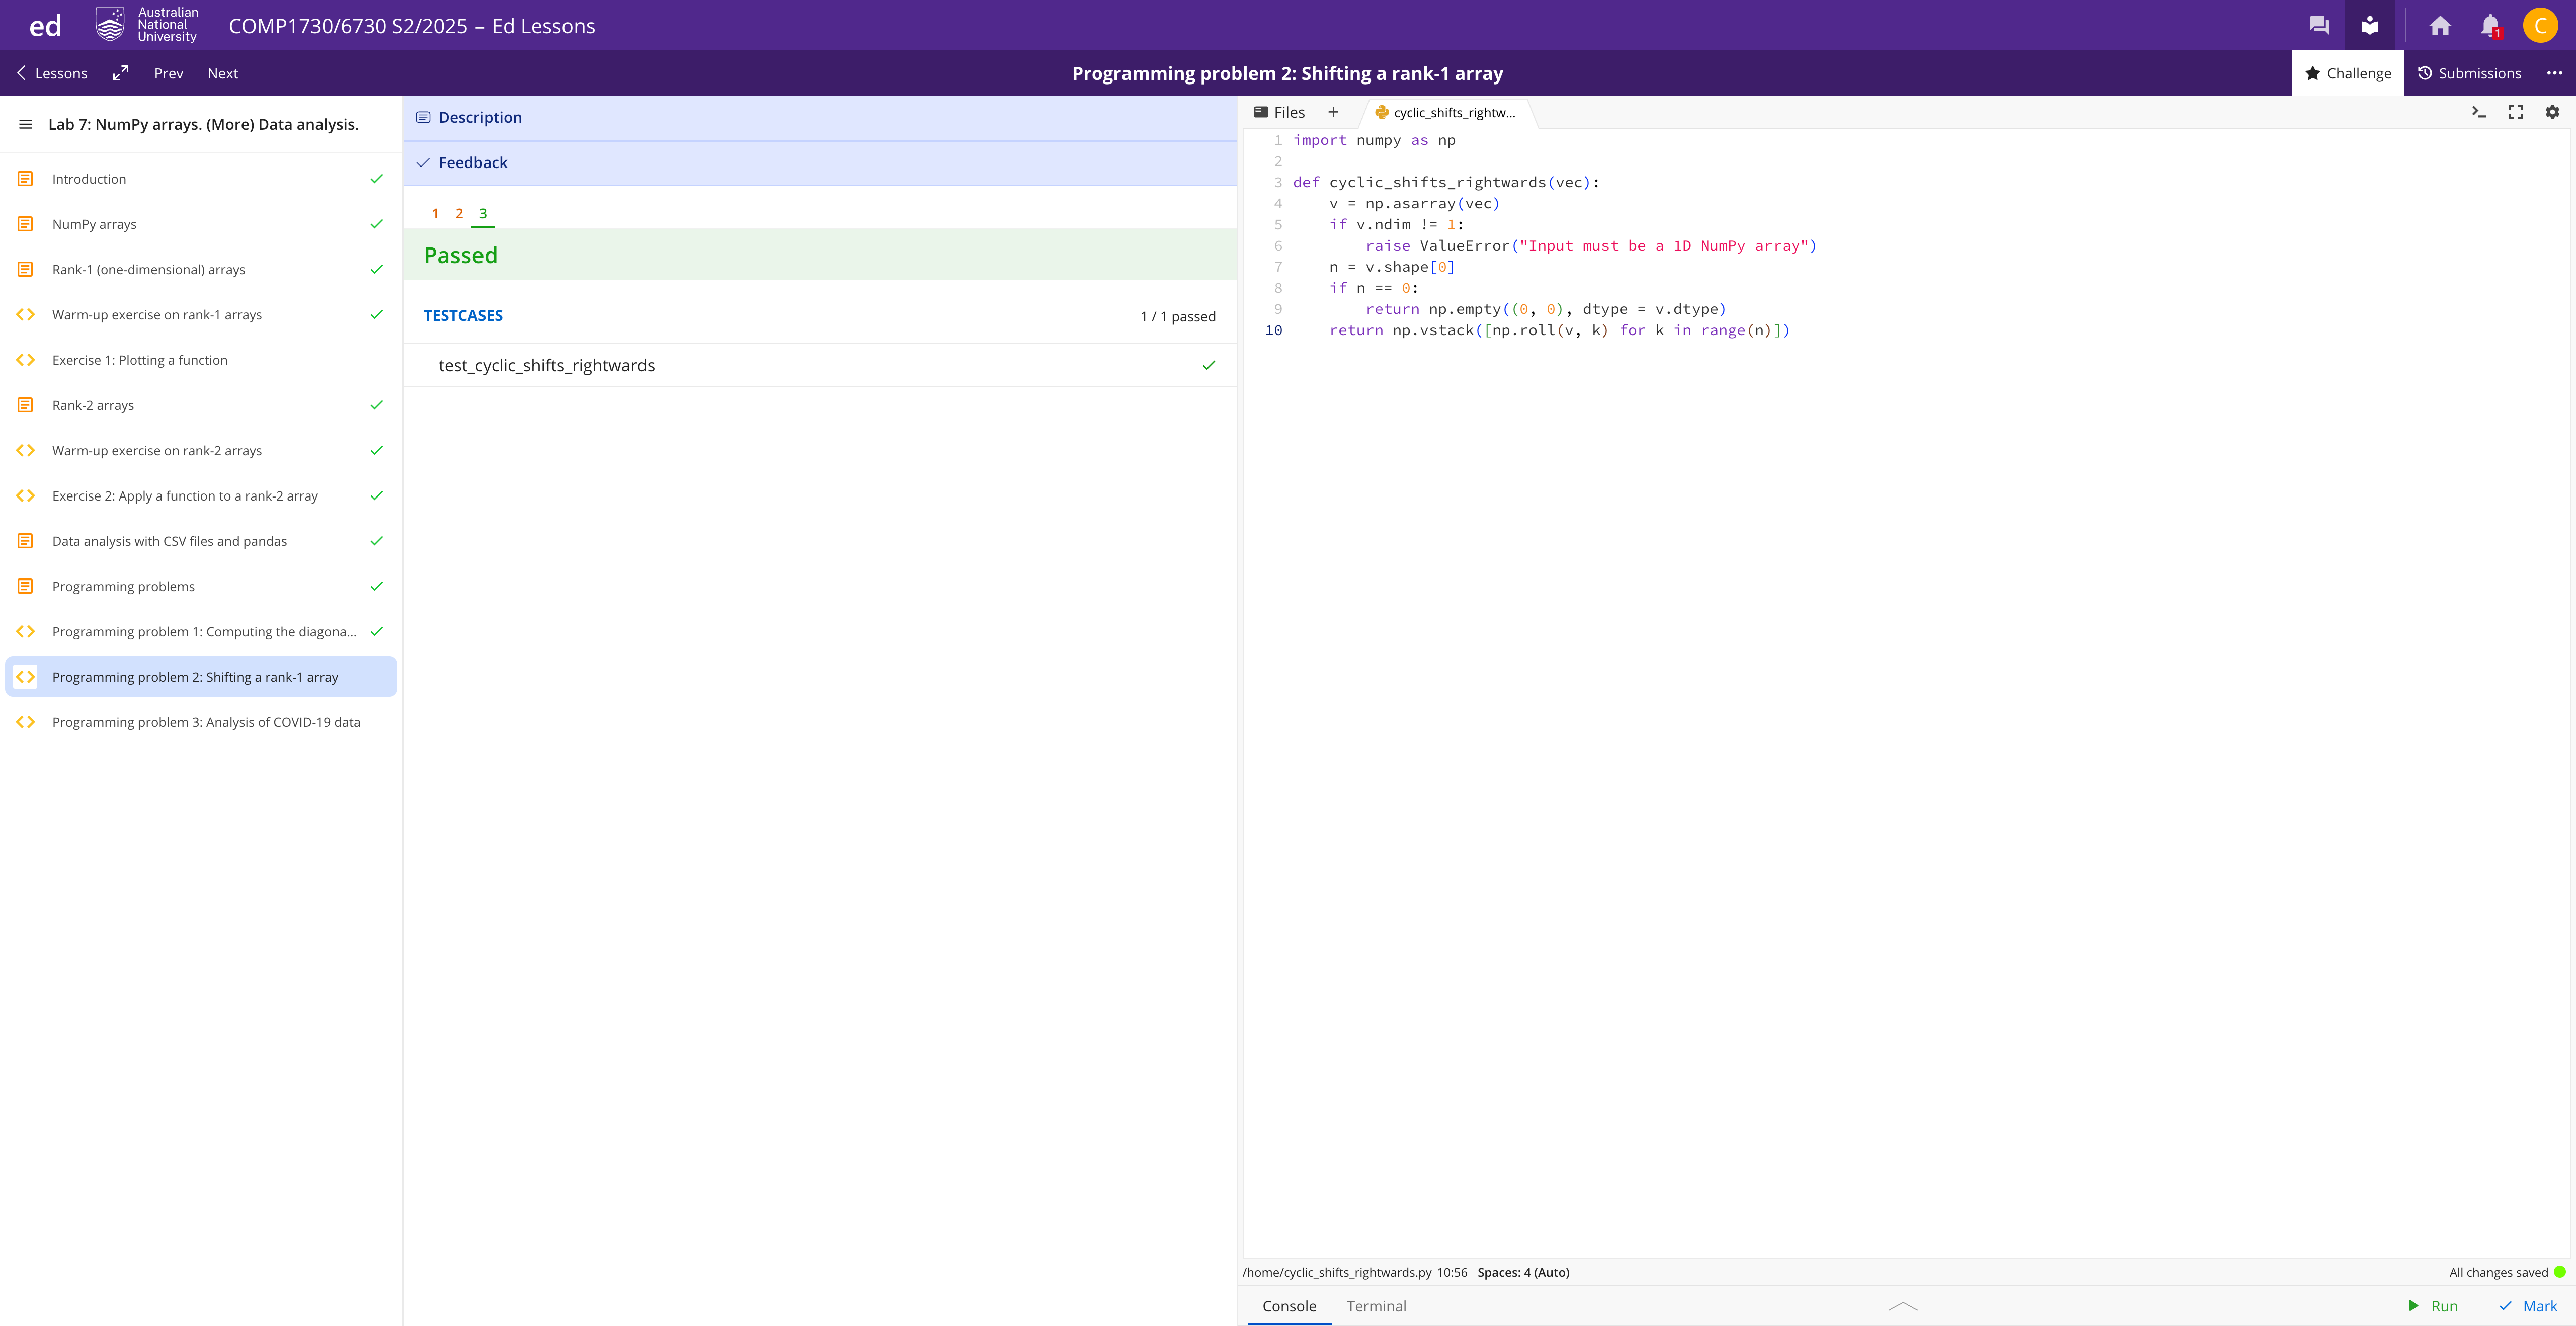Mark the submission

[2527, 1306]
